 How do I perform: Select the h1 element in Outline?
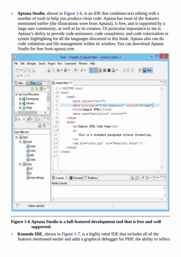(31, 169)
